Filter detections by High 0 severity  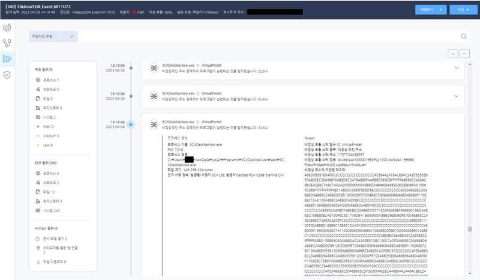46,127
